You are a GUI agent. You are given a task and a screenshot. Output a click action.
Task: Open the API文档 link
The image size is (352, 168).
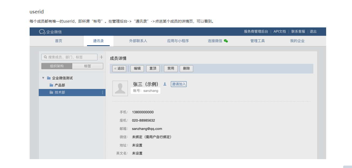coord(279,31)
